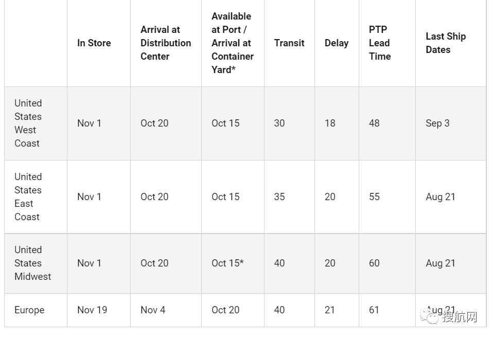The width and height of the screenshot is (493, 338).
Task: Click the WeChat logo watermark icon
Action: [429, 315]
